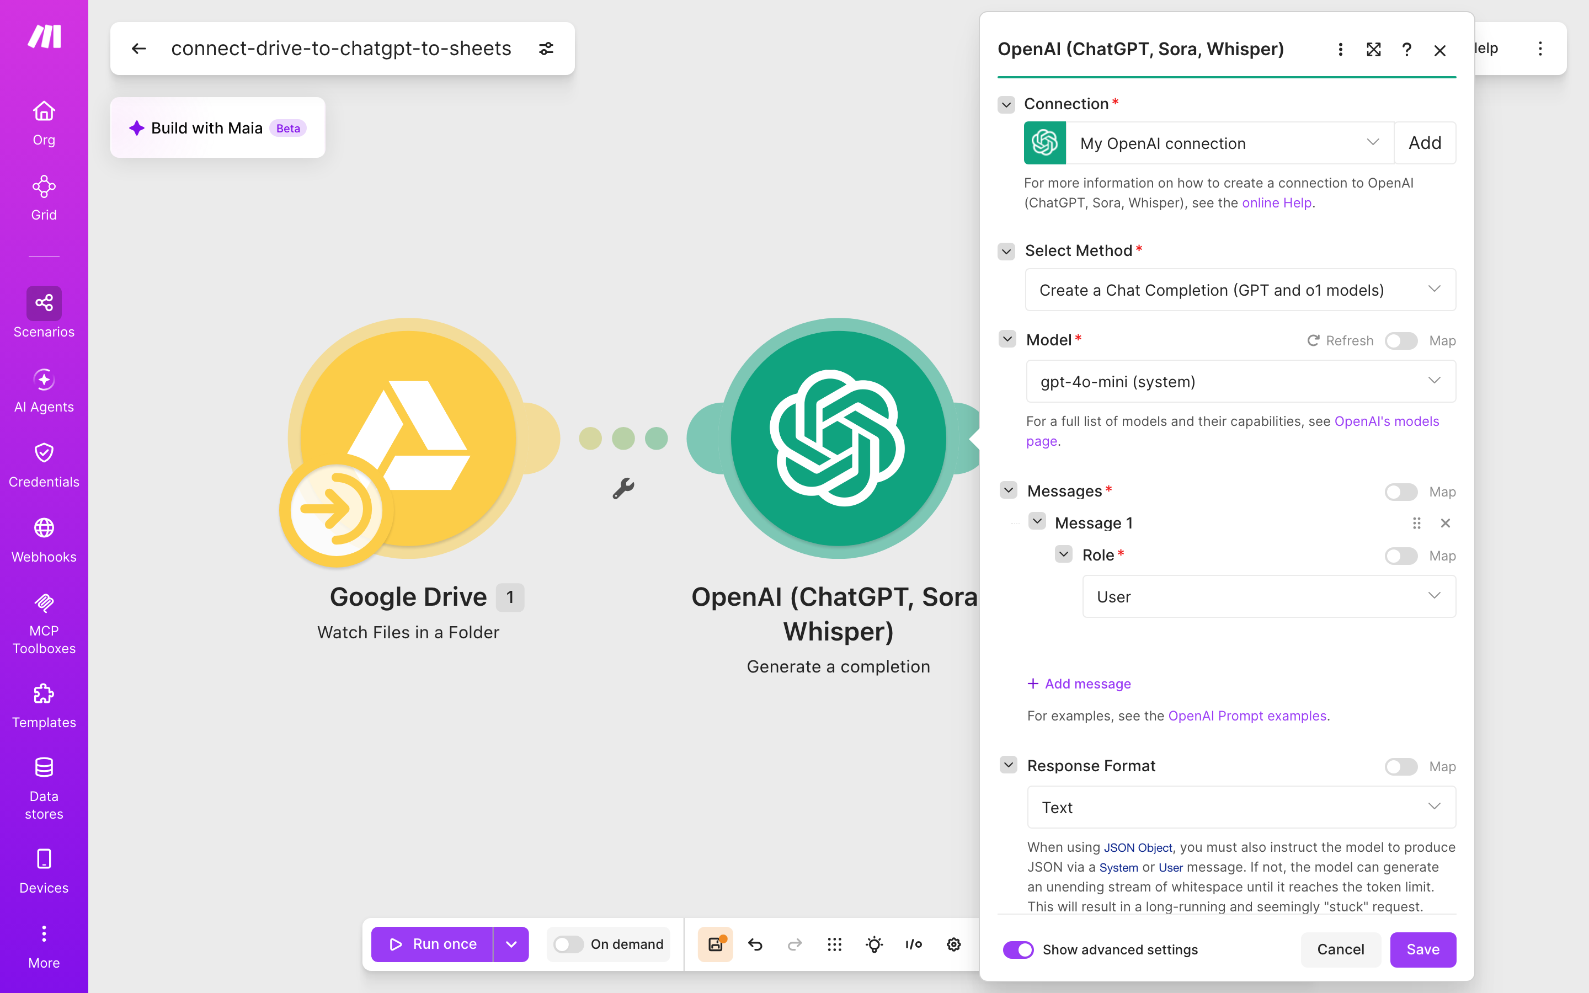Collapse the Messages section
The width and height of the screenshot is (1589, 993).
(1009, 490)
